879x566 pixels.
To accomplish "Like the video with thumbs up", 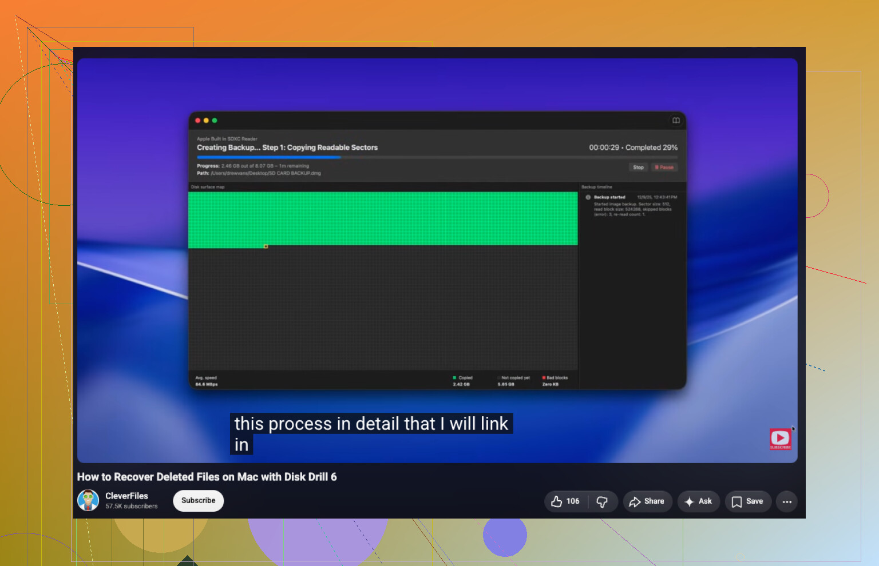I will [565, 501].
